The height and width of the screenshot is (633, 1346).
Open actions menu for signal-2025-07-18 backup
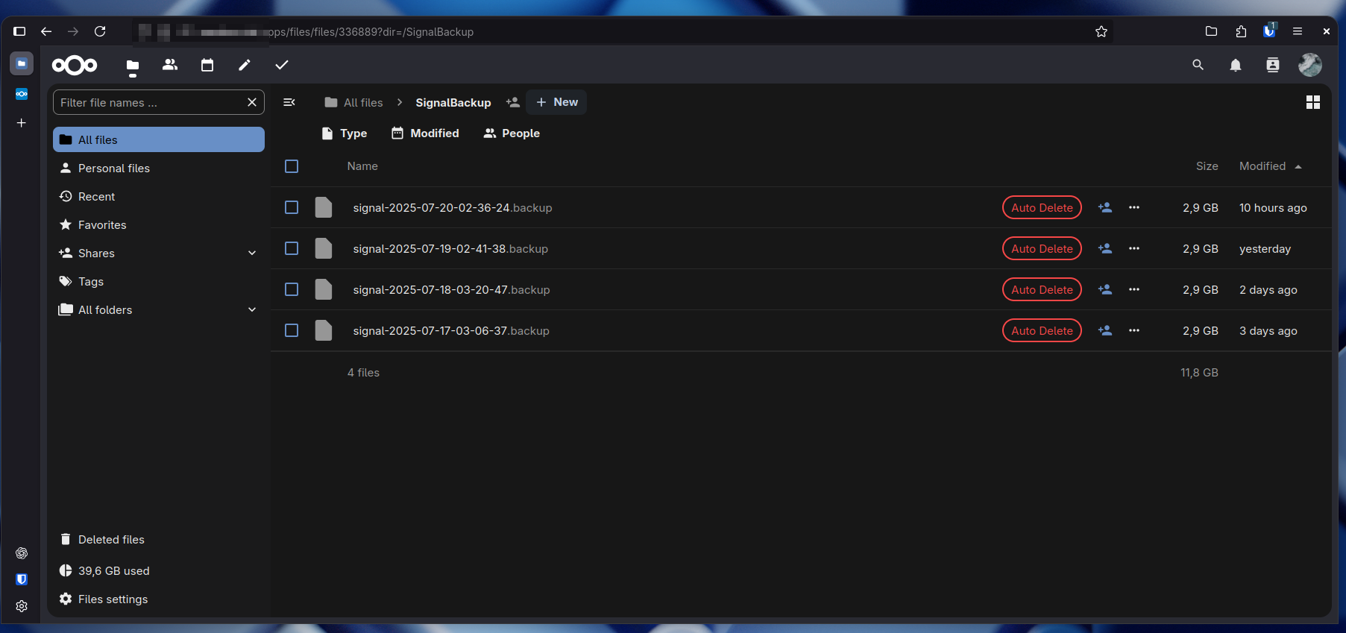(x=1134, y=289)
